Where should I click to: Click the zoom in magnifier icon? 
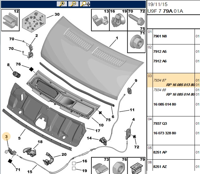click(62, 4)
